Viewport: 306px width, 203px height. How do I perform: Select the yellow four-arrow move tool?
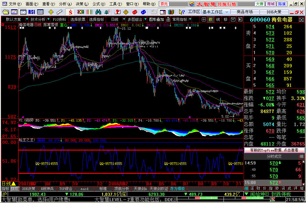pos(51,12)
